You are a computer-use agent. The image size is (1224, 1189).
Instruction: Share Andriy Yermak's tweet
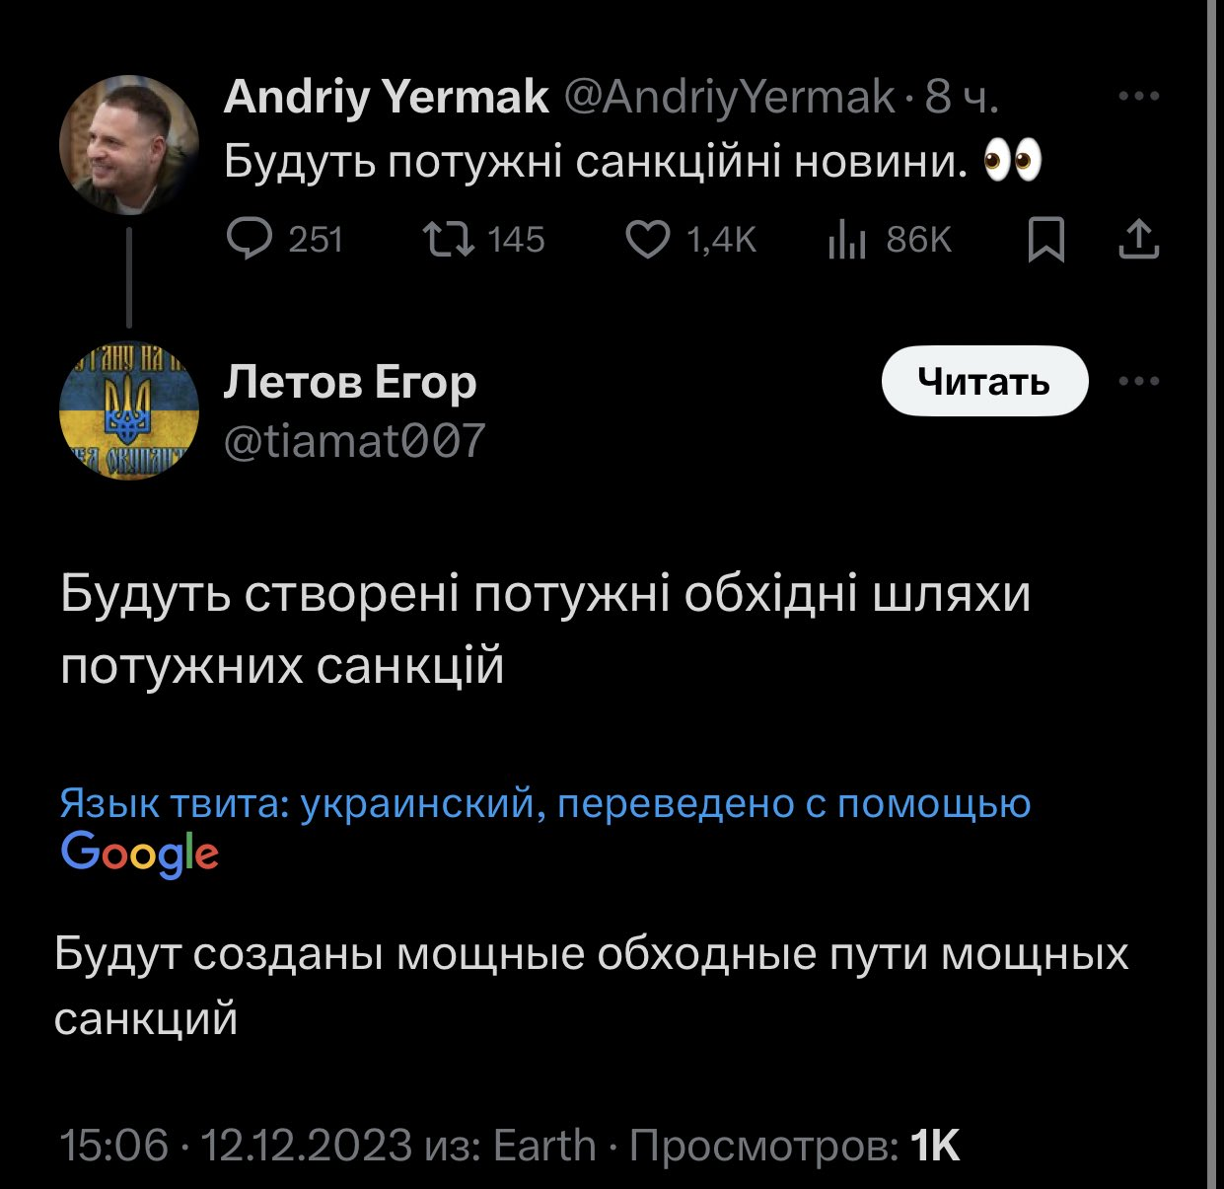tap(1138, 240)
